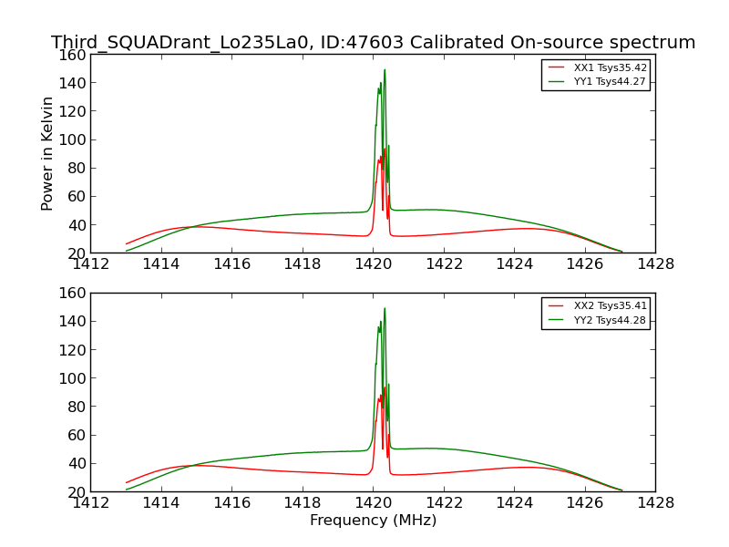This screenshot has height=547, width=729.
Task: Click the 100 y-tick label of top plot
Action: (72, 140)
